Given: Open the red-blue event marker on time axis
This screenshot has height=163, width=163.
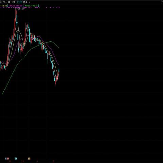Looking at the screenshot, I should 7,159.
